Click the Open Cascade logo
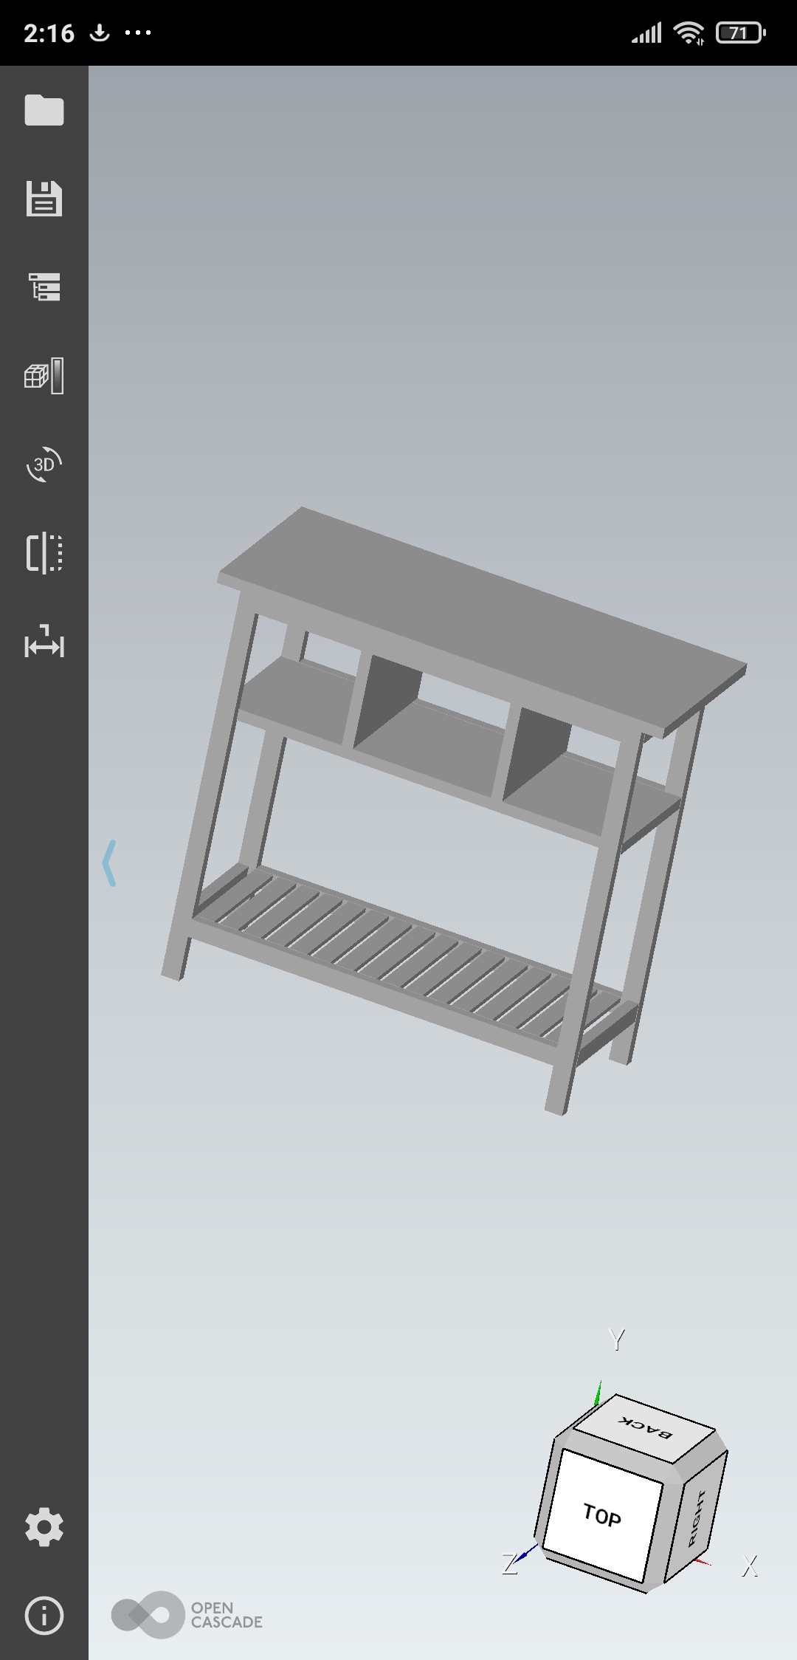 point(187,1615)
